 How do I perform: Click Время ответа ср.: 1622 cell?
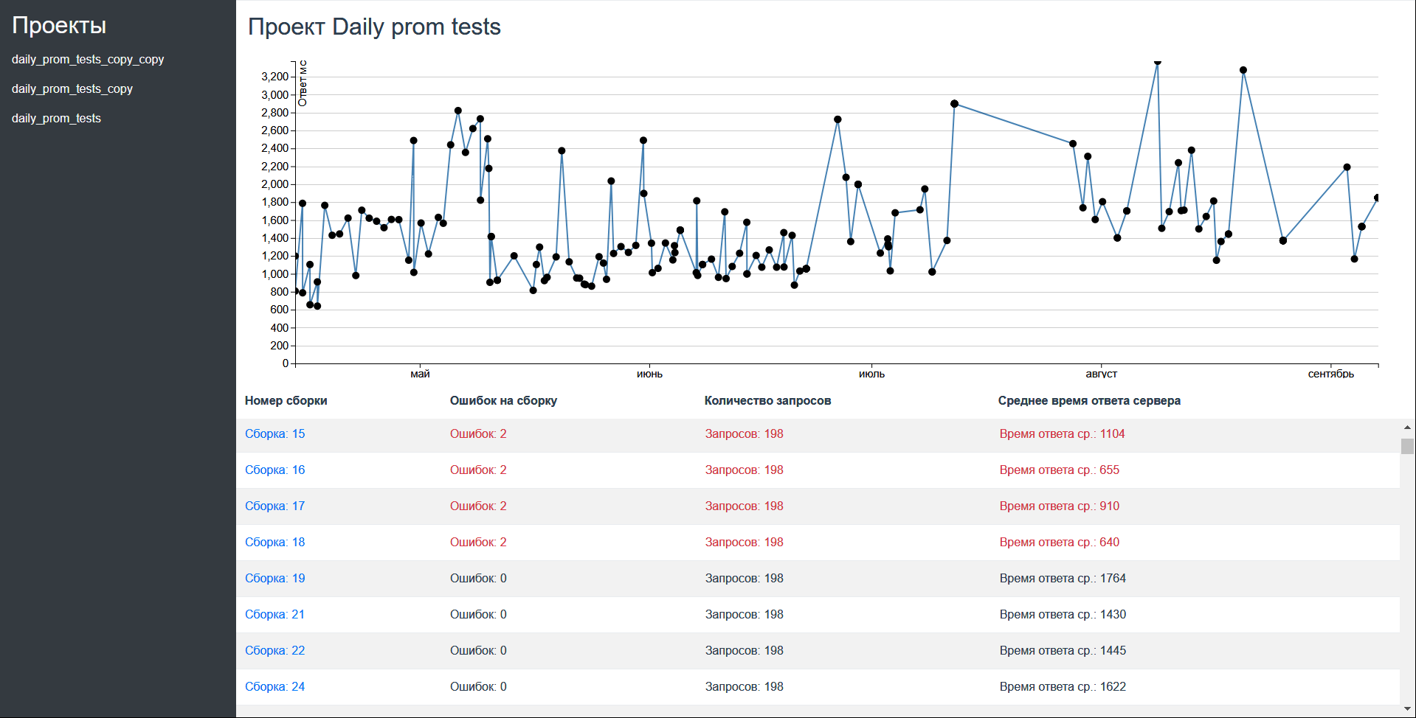(x=1063, y=686)
